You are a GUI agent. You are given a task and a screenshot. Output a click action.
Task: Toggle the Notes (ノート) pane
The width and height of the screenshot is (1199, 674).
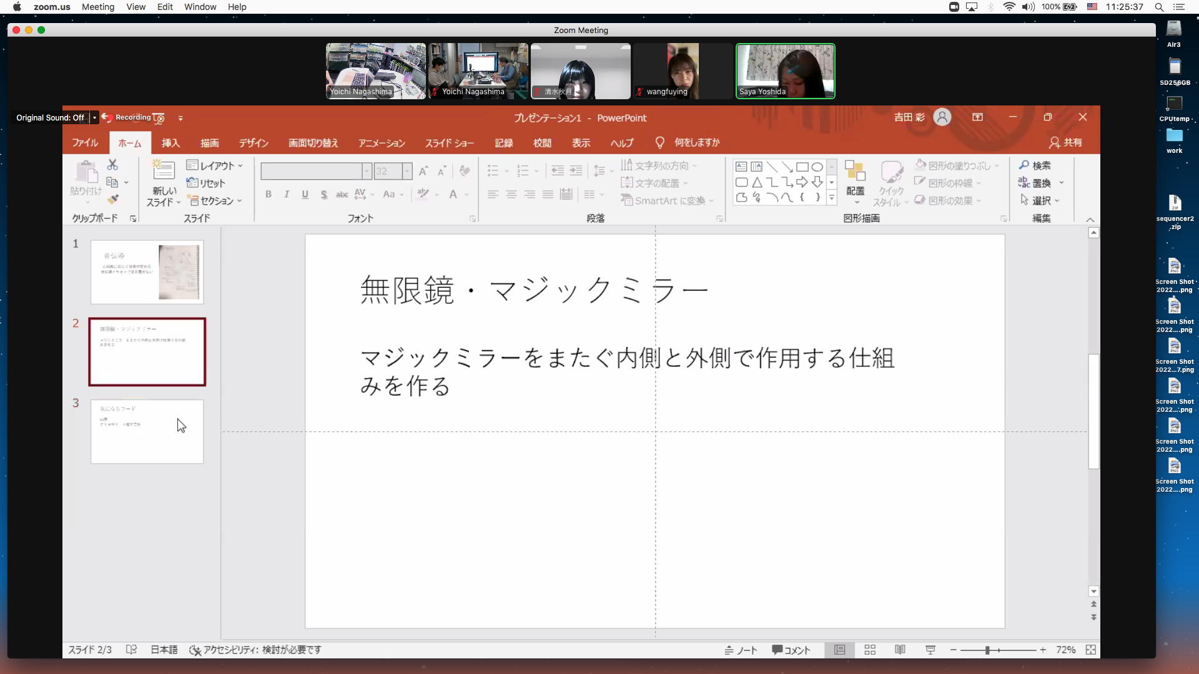741,650
